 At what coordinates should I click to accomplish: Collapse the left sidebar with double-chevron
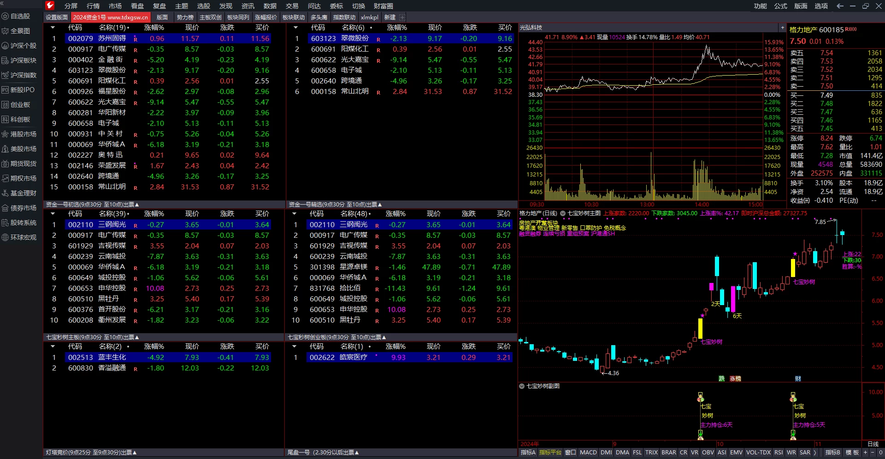point(2,3)
